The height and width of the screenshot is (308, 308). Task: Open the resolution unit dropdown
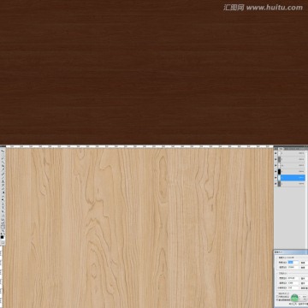304,288
